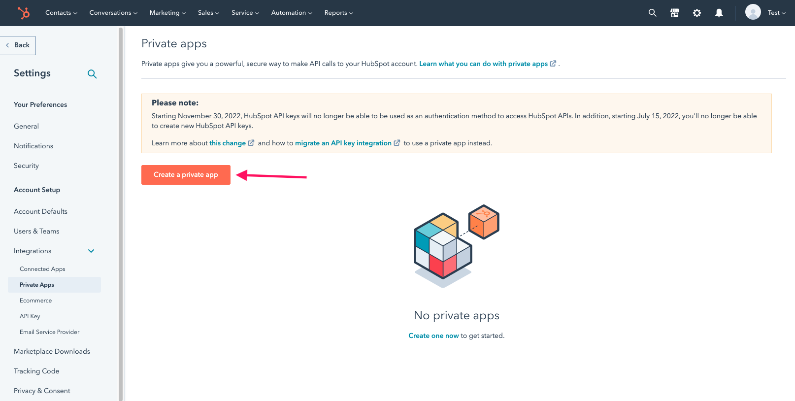The width and height of the screenshot is (795, 401).
Task: Click the 'Settings' sidebar title
Action: pyautogui.click(x=32, y=73)
